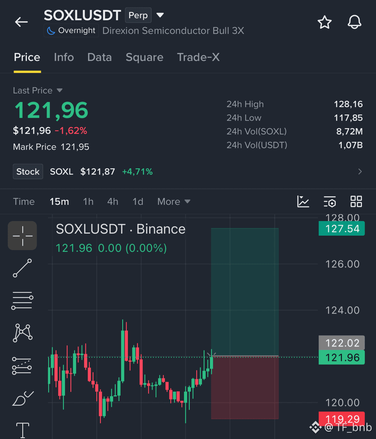Open price alerts via the bell icon
The image size is (376, 439).
coord(355,22)
